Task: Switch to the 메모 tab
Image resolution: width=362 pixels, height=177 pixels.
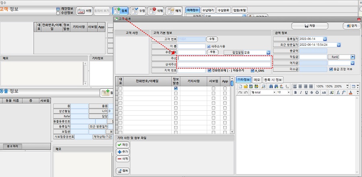Action: tap(257, 79)
